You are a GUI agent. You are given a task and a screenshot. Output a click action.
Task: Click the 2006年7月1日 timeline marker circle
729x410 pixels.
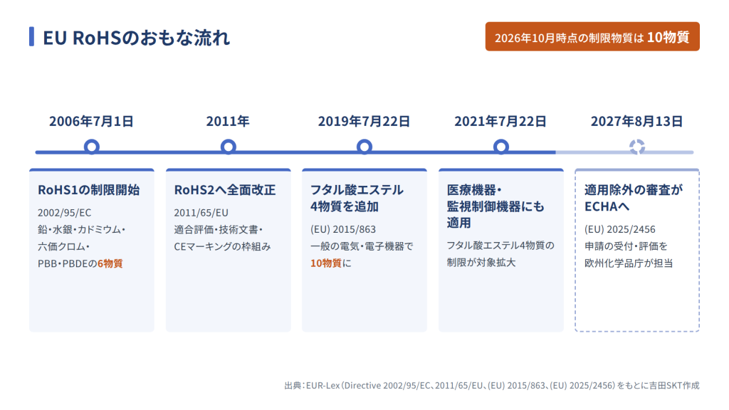point(92,147)
